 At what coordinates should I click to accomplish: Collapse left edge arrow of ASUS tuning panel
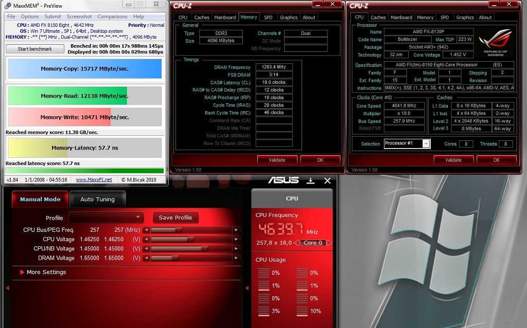coord(7,288)
